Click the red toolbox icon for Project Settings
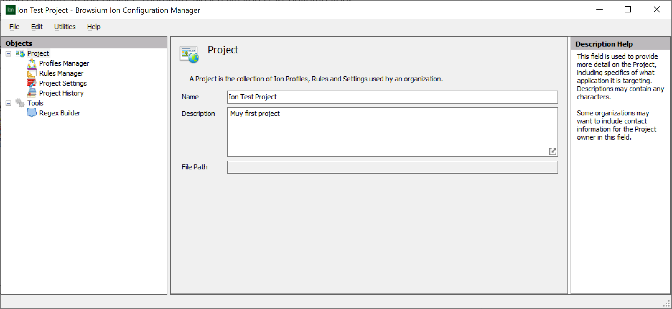This screenshot has height=309, width=672. pos(32,83)
